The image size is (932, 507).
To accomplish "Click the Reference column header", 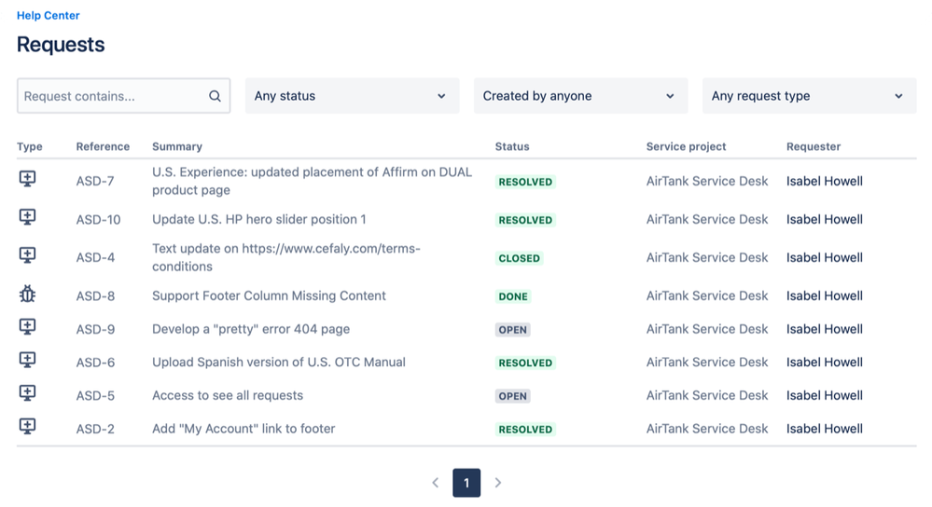I will pos(103,146).
